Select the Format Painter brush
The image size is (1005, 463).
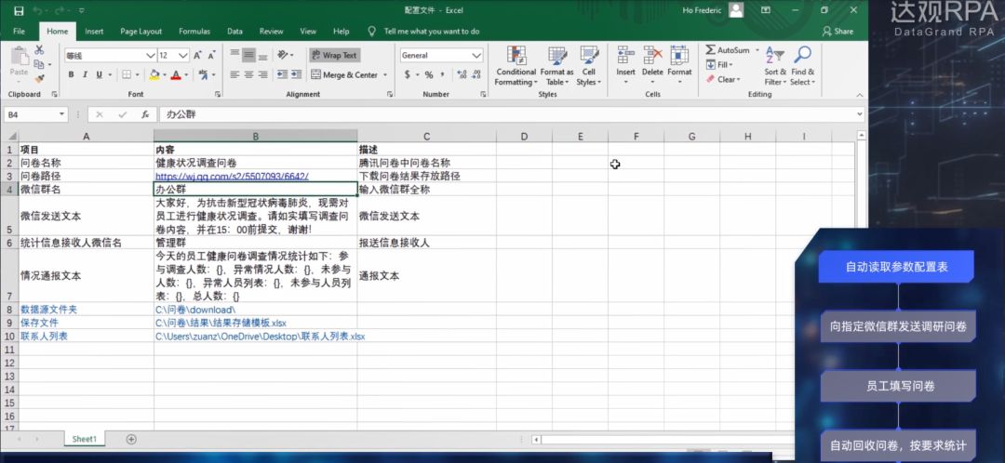(x=39, y=78)
